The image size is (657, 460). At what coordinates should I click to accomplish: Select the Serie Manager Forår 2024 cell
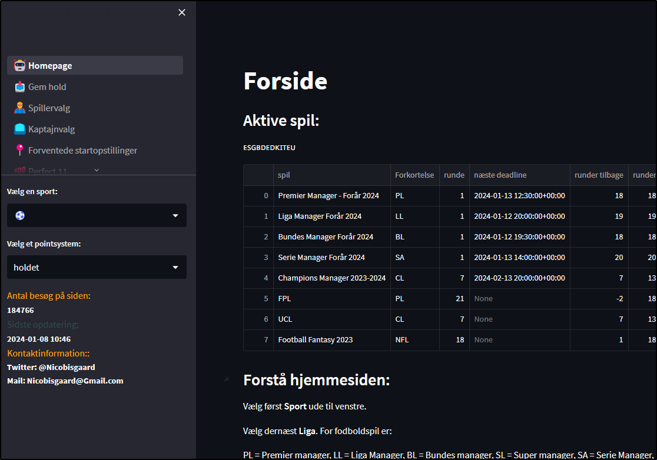point(332,258)
